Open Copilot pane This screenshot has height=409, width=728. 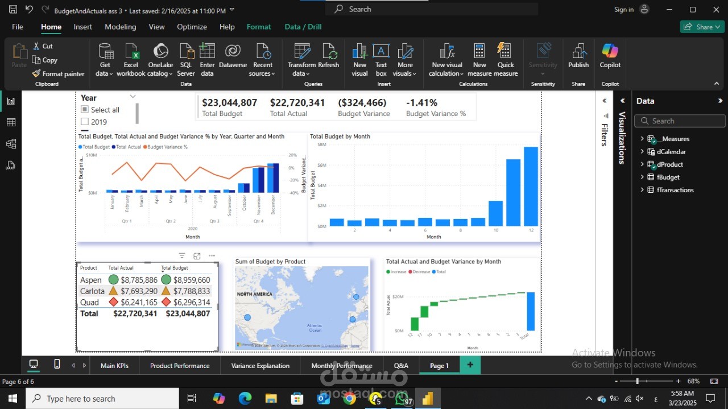coord(610,56)
